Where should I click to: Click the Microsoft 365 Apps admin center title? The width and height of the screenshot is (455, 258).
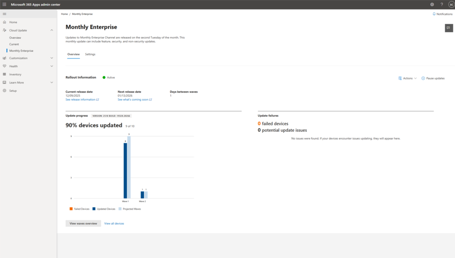pos(36,5)
